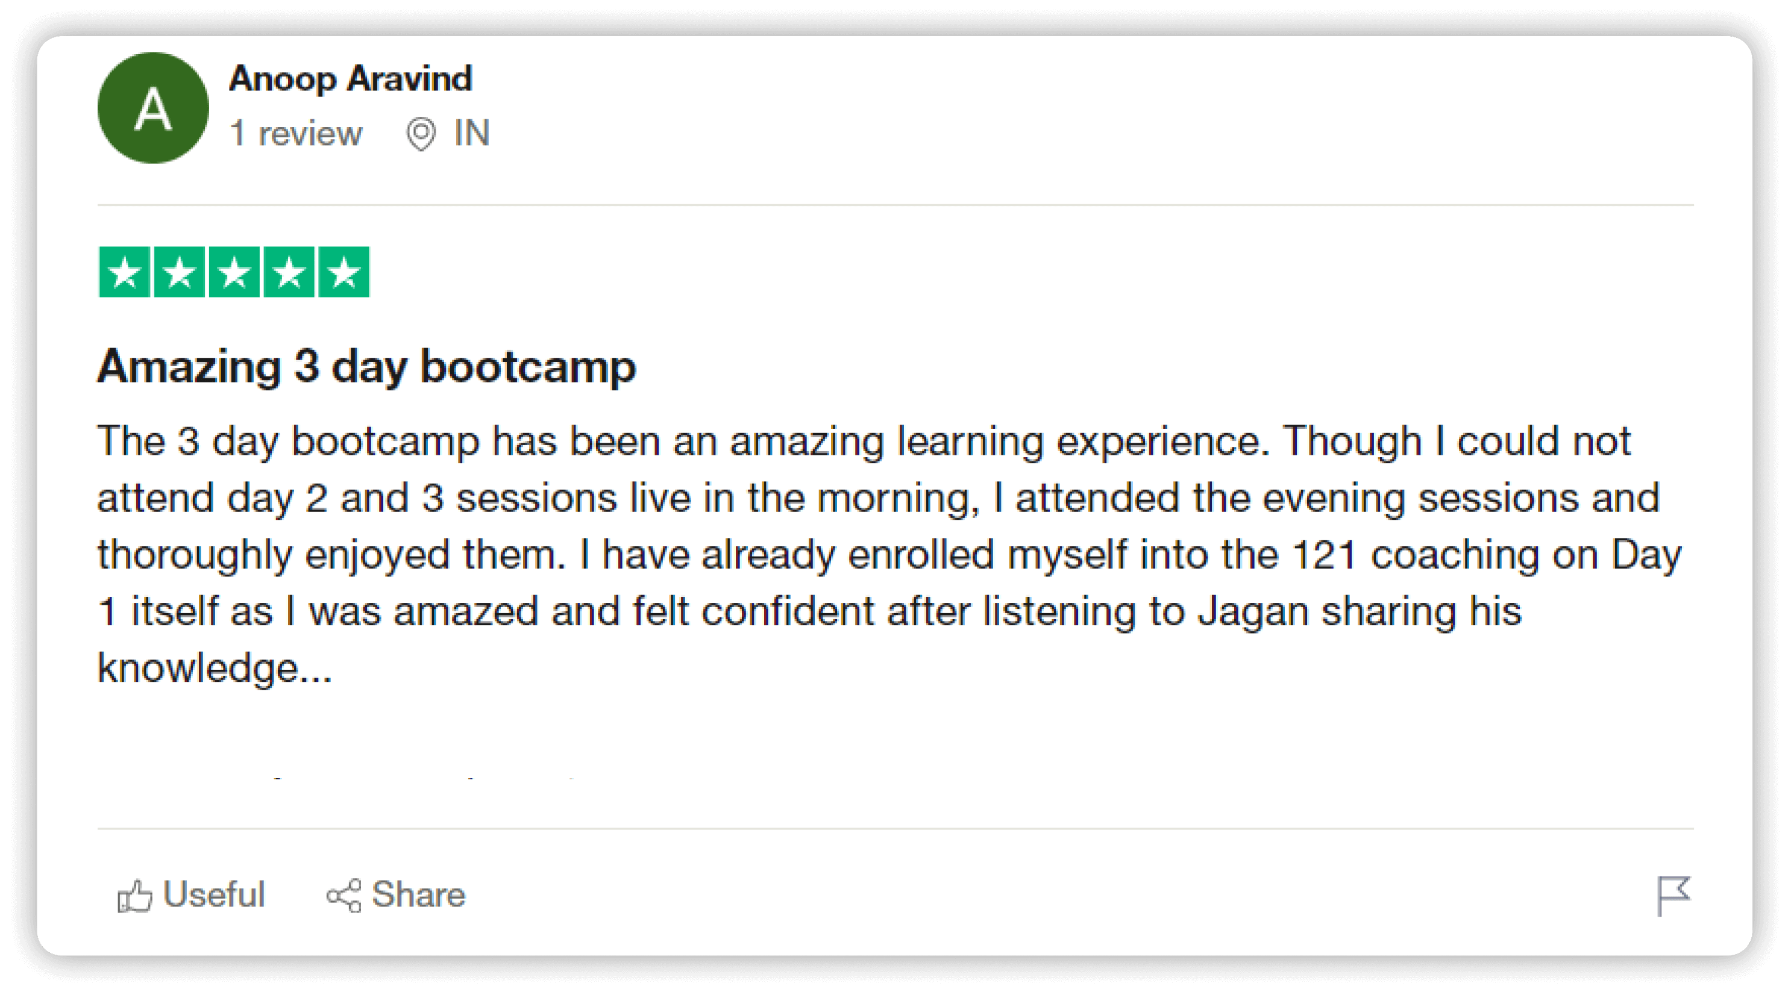Click the 'IN' country label
This screenshot has width=1788, height=992.
click(472, 133)
